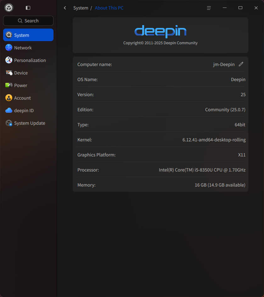Minimize the settings window
Viewport: 264px width, 297px height.
click(225, 8)
